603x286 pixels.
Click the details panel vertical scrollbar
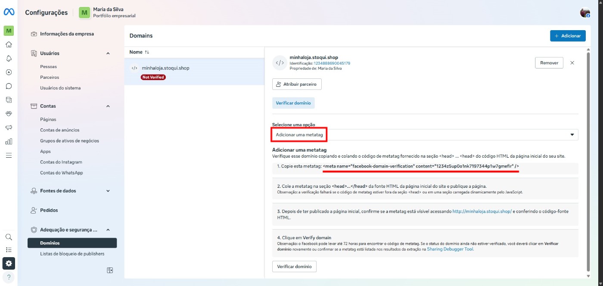(x=588, y=159)
